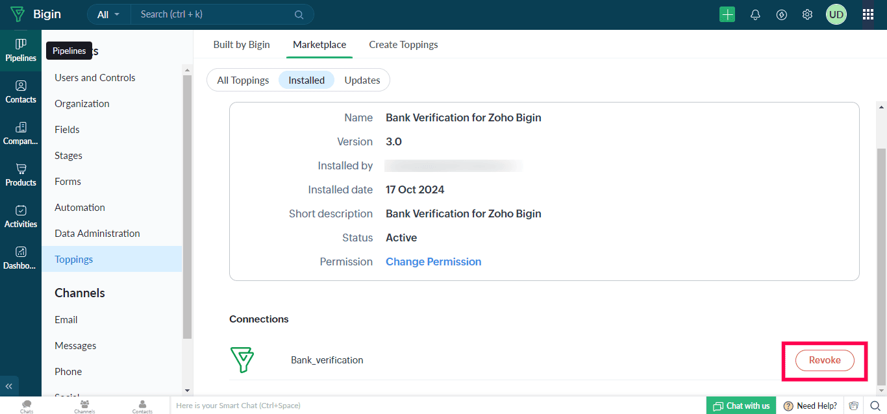887x414 pixels.
Task: Open Activities in the left rail
Action: pyautogui.click(x=21, y=216)
